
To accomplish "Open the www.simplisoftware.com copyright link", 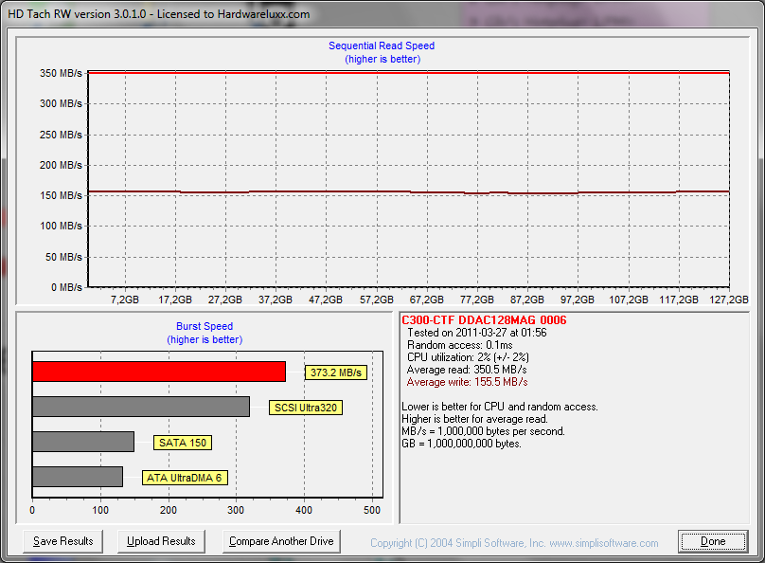I will [603, 543].
